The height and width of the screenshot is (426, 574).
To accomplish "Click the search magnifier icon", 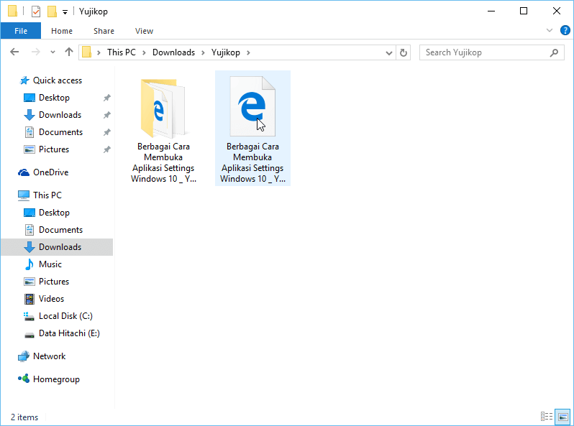I will [x=554, y=52].
